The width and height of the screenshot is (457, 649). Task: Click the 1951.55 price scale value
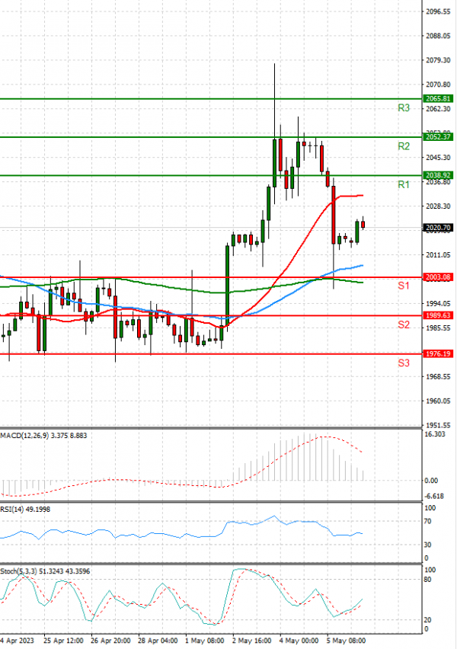(439, 426)
